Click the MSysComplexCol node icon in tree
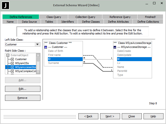The width and height of the screenshot is (166, 124). pos(12,71)
